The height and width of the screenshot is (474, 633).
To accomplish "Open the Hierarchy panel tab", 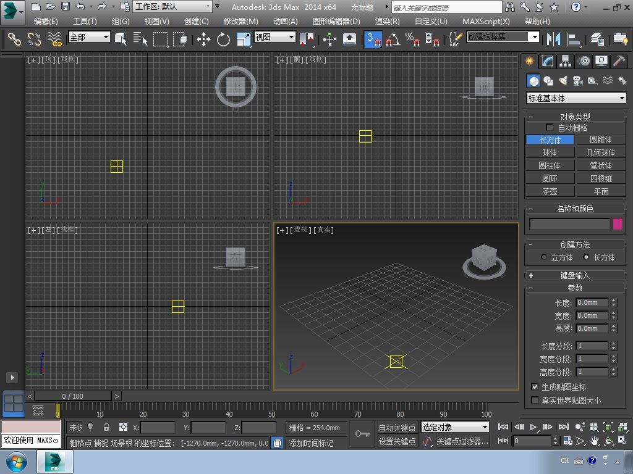I will (565, 61).
